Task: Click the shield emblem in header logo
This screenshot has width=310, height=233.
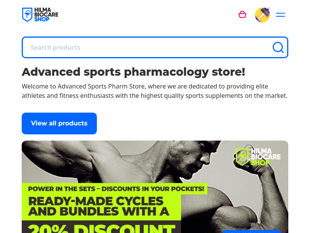Action: pos(27,15)
